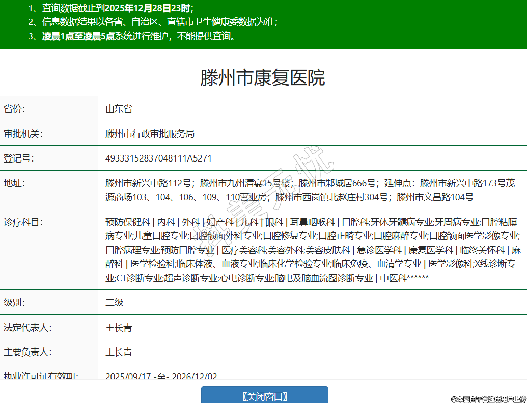Select the 省份 row label
This screenshot has height=403, width=527.
coord(14,109)
